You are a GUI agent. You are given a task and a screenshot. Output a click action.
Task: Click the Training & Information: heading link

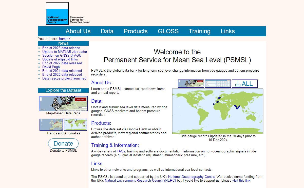pyautogui.click(x=115, y=145)
